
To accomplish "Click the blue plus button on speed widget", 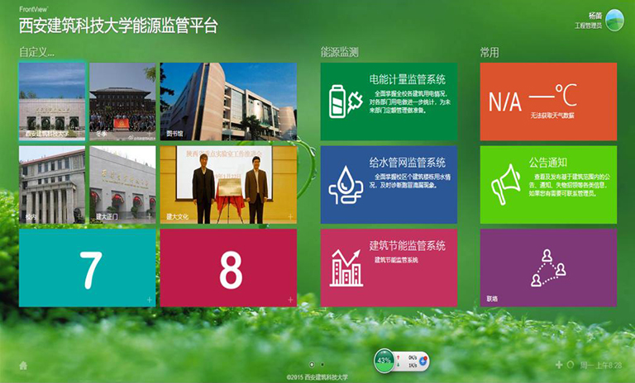I will click(x=423, y=361).
